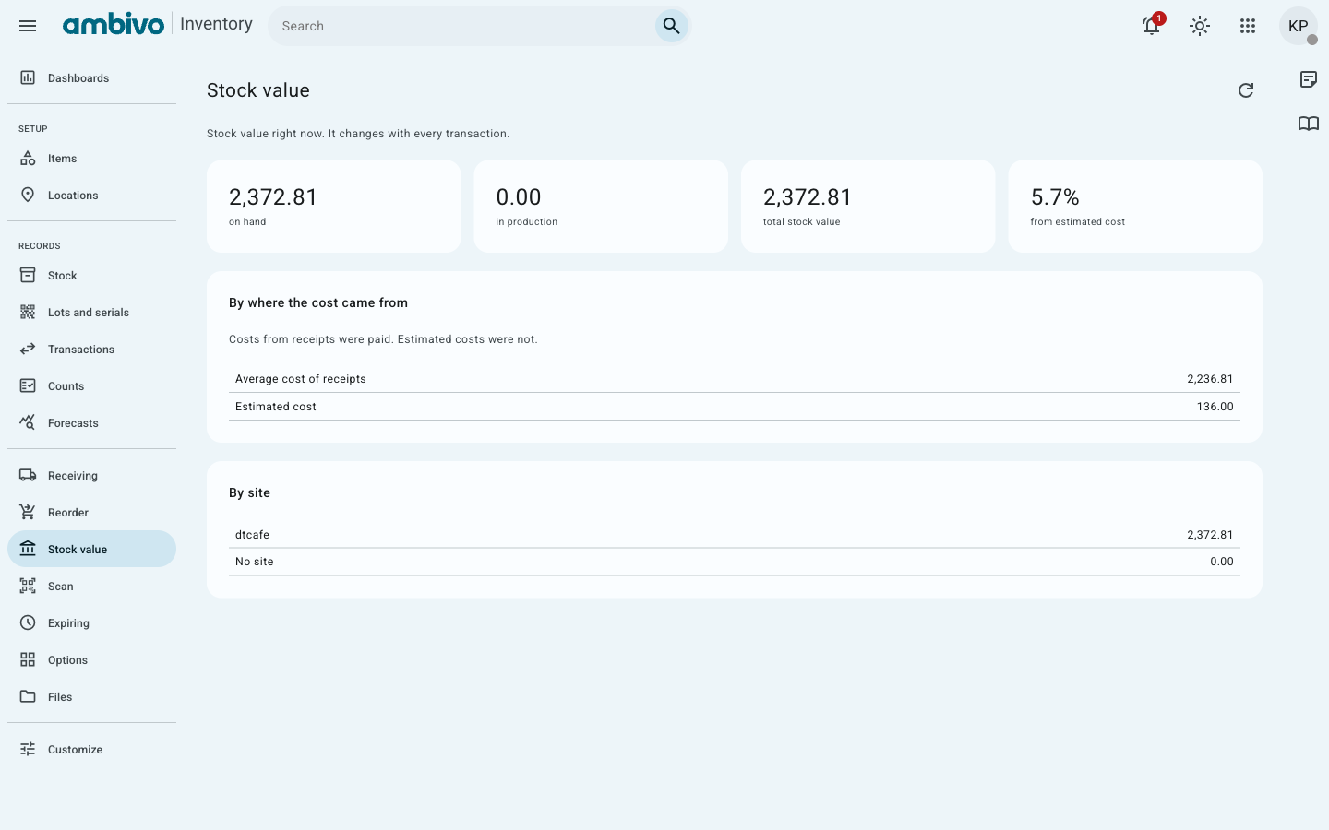This screenshot has width=1329, height=830.
Task: Open Receiving in the sidebar
Action: pos(91,476)
